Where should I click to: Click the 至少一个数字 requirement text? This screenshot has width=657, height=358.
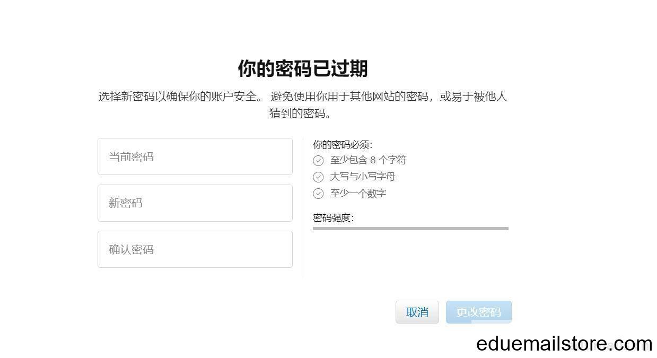358,194
